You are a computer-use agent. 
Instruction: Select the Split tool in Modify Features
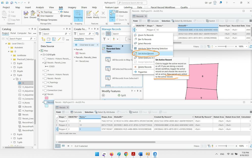tap(122, 95)
